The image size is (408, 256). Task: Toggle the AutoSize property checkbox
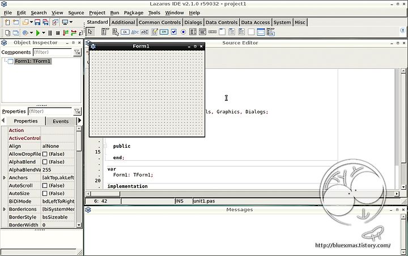pyautogui.click(x=45, y=193)
